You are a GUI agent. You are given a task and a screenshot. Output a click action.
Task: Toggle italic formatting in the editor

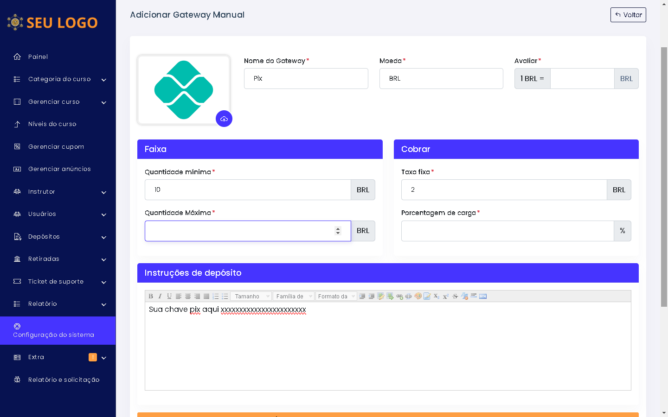tap(160, 297)
